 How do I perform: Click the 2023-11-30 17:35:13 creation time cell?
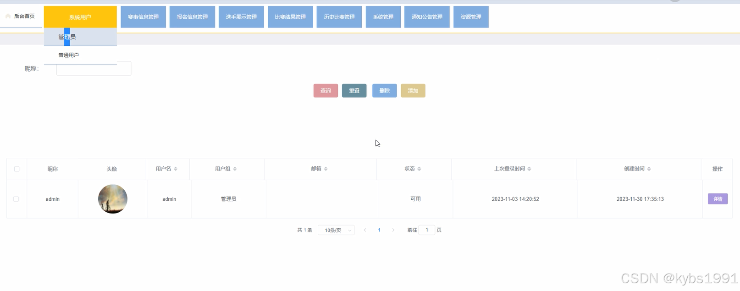(640, 199)
